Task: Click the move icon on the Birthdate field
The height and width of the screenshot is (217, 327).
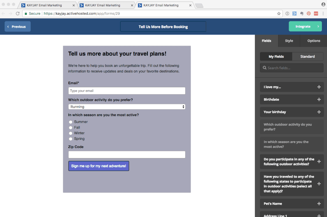Action: (x=319, y=99)
